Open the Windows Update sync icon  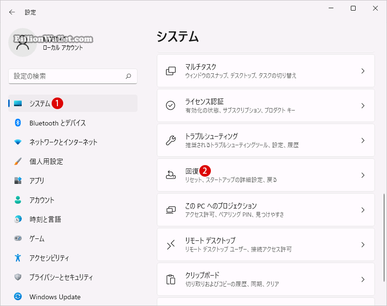click(x=18, y=296)
